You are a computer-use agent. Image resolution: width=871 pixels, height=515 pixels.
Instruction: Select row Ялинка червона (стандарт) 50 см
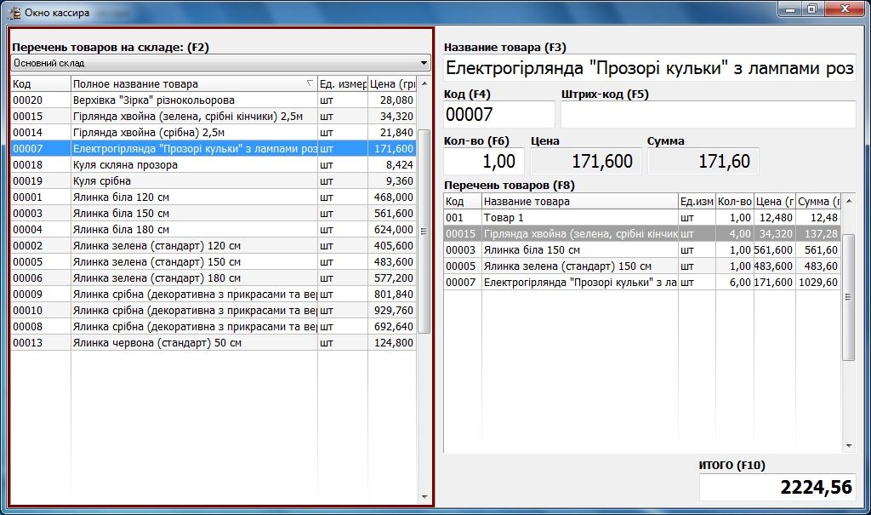pos(213,342)
